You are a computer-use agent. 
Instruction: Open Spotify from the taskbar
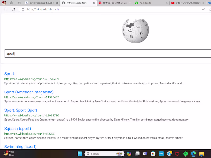click(185, 154)
